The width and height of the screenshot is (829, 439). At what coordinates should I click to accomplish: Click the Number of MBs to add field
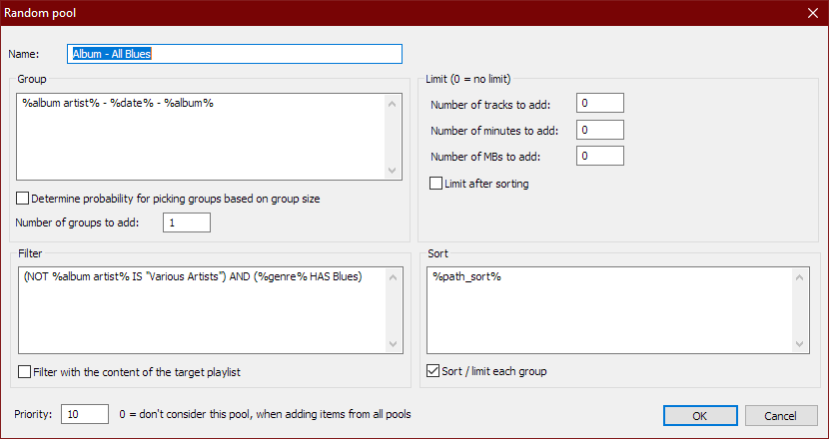click(x=599, y=156)
